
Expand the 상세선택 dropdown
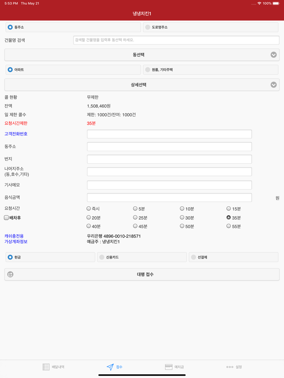point(142,85)
